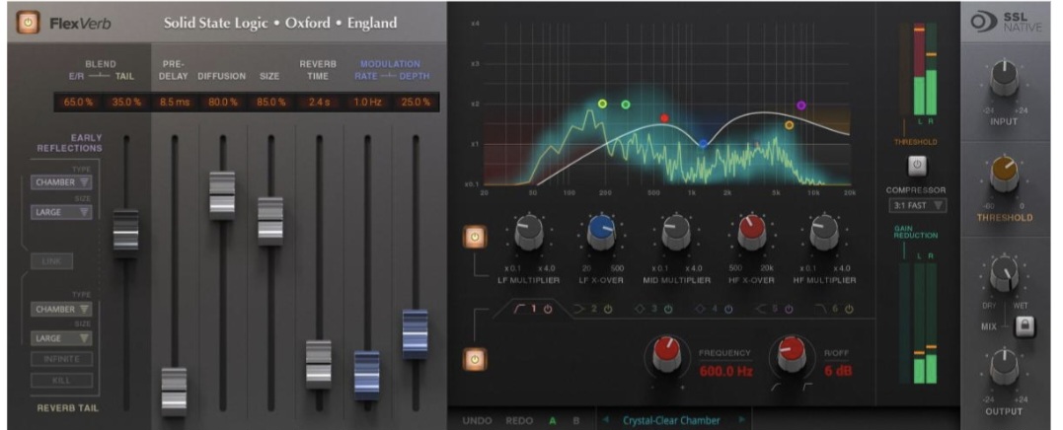The image size is (1063, 430).
Task: Open Reverb Tail TYPE Chamber dropdown
Action: (x=61, y=309)
